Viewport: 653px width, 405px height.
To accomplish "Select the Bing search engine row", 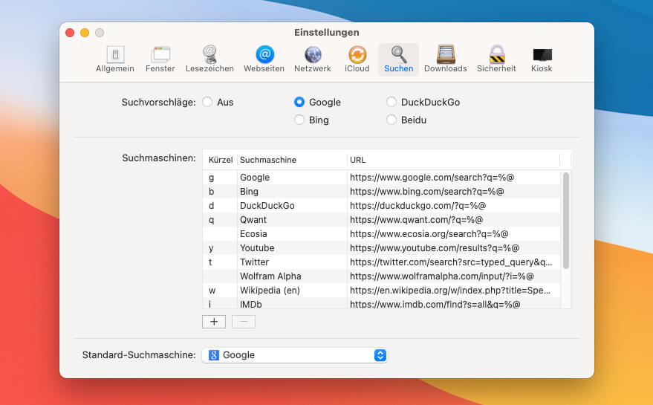I will point(381,192).
